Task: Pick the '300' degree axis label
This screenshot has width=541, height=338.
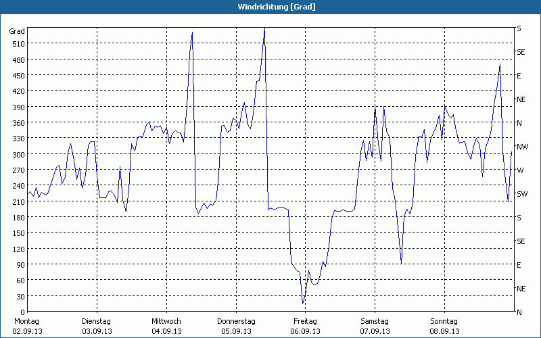Action: (19, 155)
